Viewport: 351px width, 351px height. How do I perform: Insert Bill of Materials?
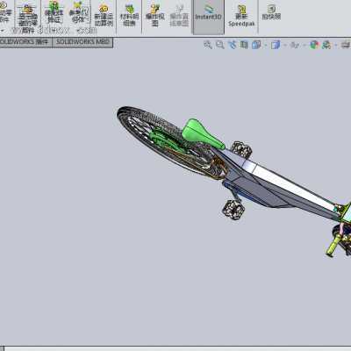129,16
